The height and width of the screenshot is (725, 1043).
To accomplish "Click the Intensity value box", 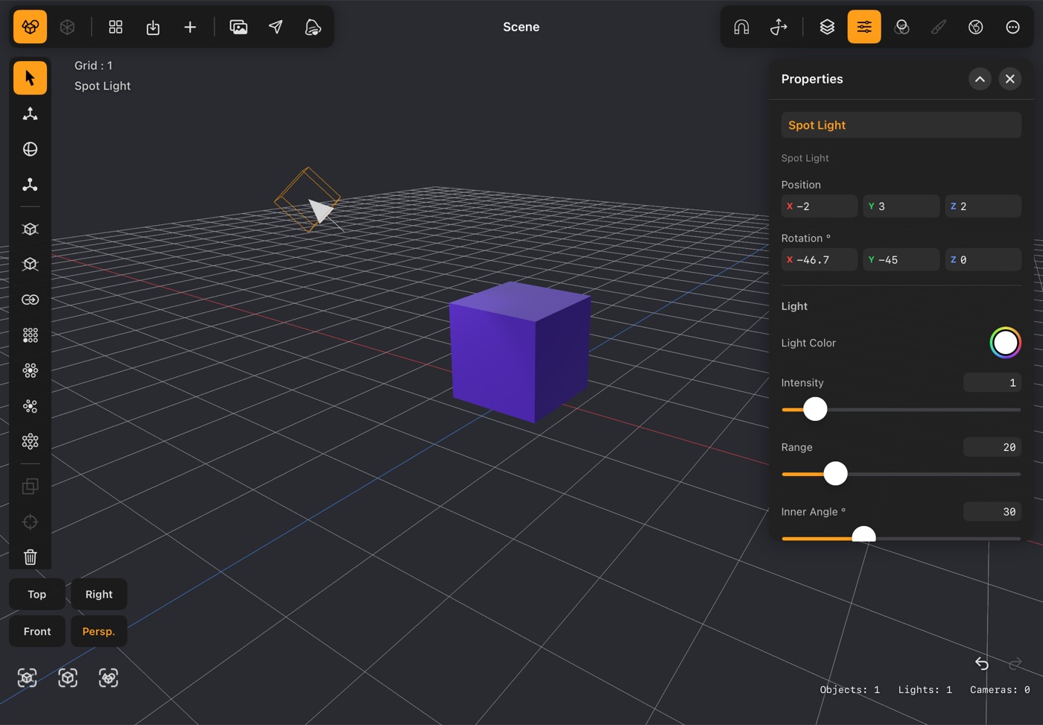I will tap(992, 383).
